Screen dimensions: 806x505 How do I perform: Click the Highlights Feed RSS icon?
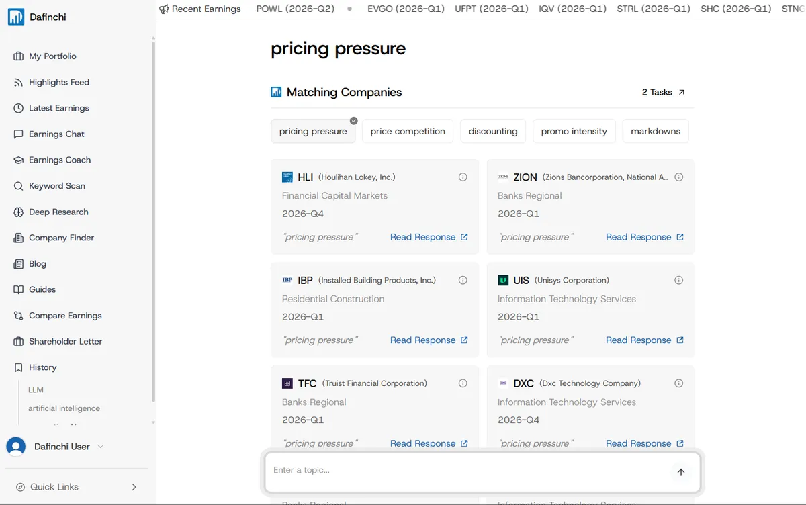tap(19, 82)
